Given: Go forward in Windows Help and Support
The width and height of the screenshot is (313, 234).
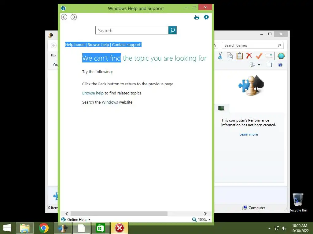Looking at the screenshot, I should point(74,17).
